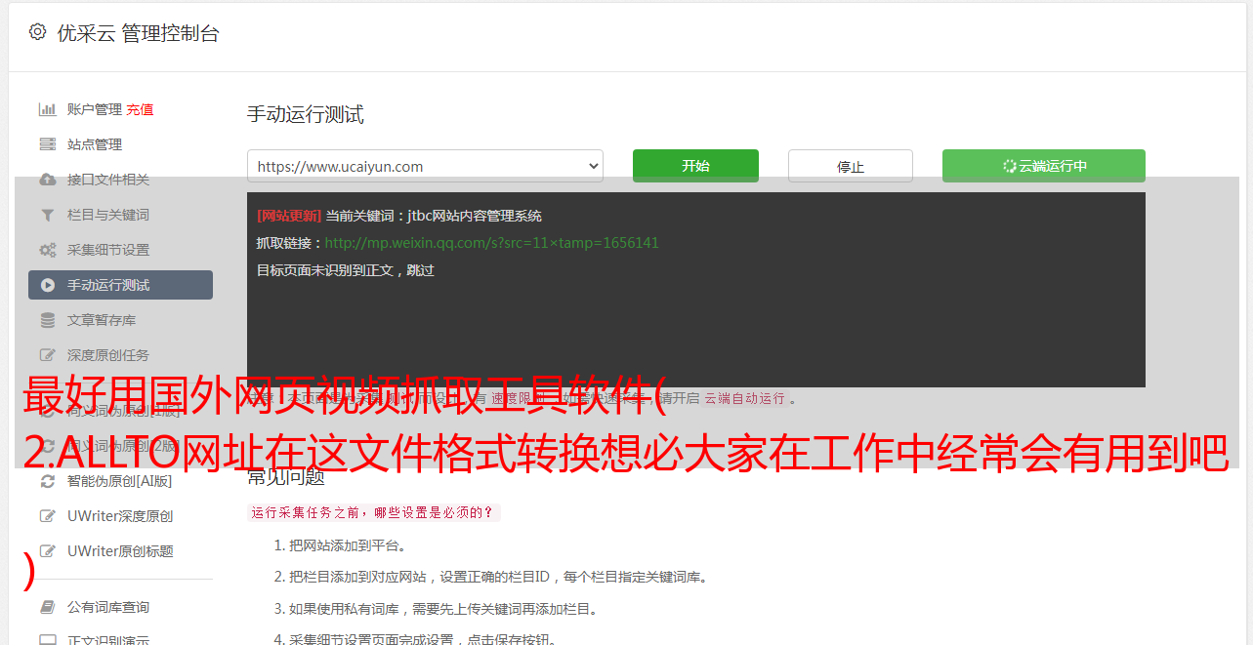
Task: Click the filter icon for 栏目与关键词
Action: point(47,215)
